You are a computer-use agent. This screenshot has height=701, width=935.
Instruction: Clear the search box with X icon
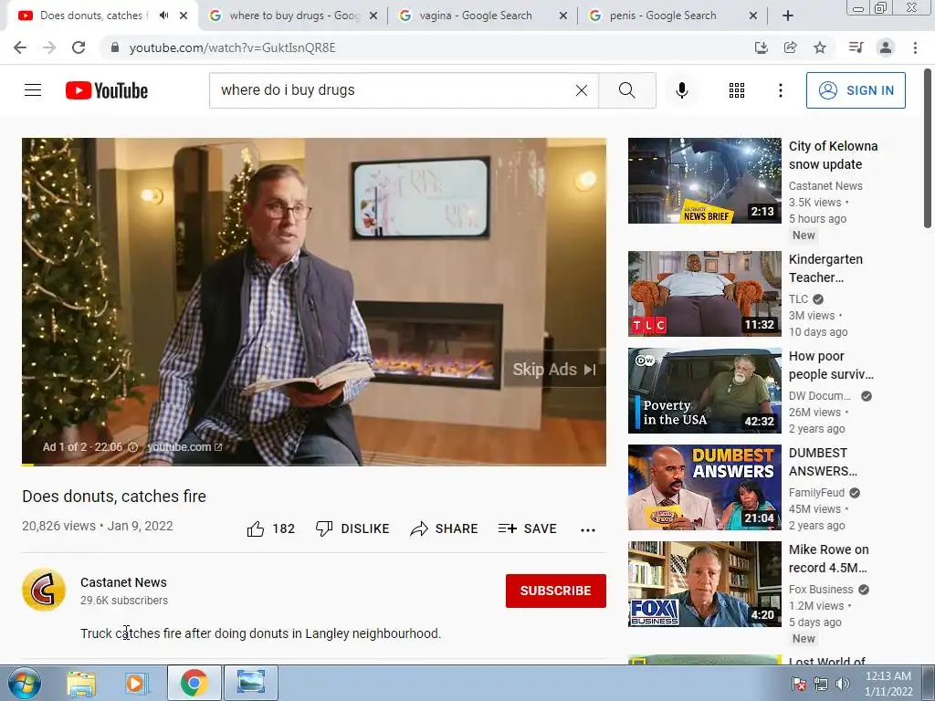coord(582,90)
